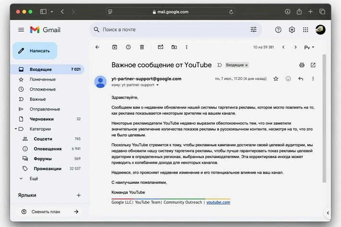Open the page reader menu icon
This screenshot has height=227, width=341.
coord(110,11)
